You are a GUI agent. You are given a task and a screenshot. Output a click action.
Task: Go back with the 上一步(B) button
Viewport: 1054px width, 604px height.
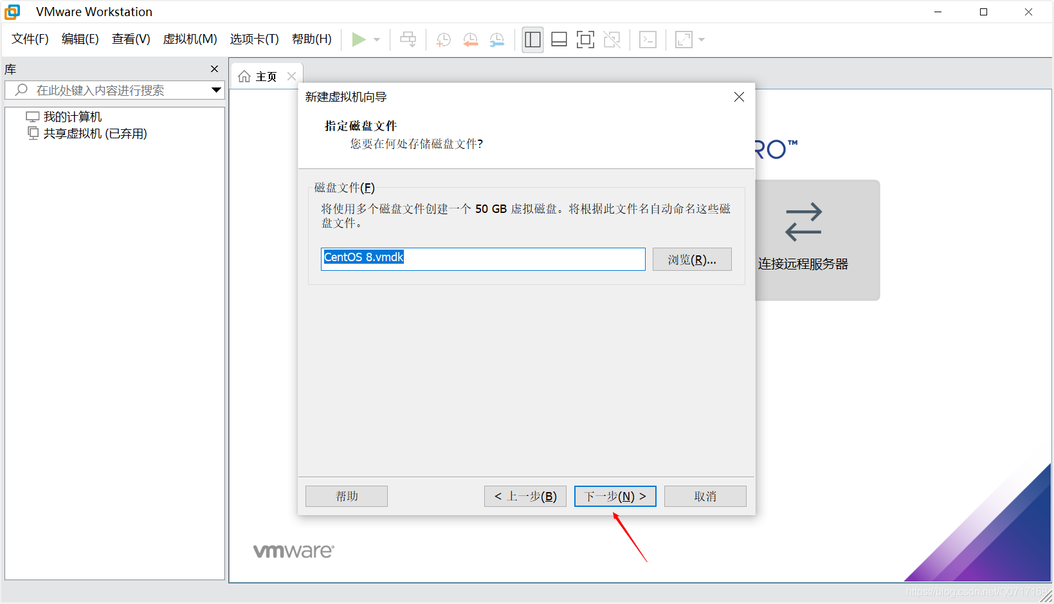click(x=525, y=496)
